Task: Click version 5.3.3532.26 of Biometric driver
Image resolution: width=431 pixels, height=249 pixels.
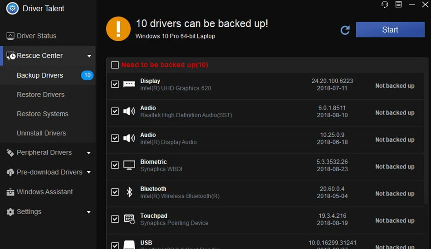Action: [332, 162]
